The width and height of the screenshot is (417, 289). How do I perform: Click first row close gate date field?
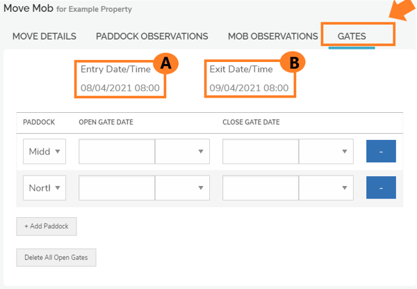(261, 151)
